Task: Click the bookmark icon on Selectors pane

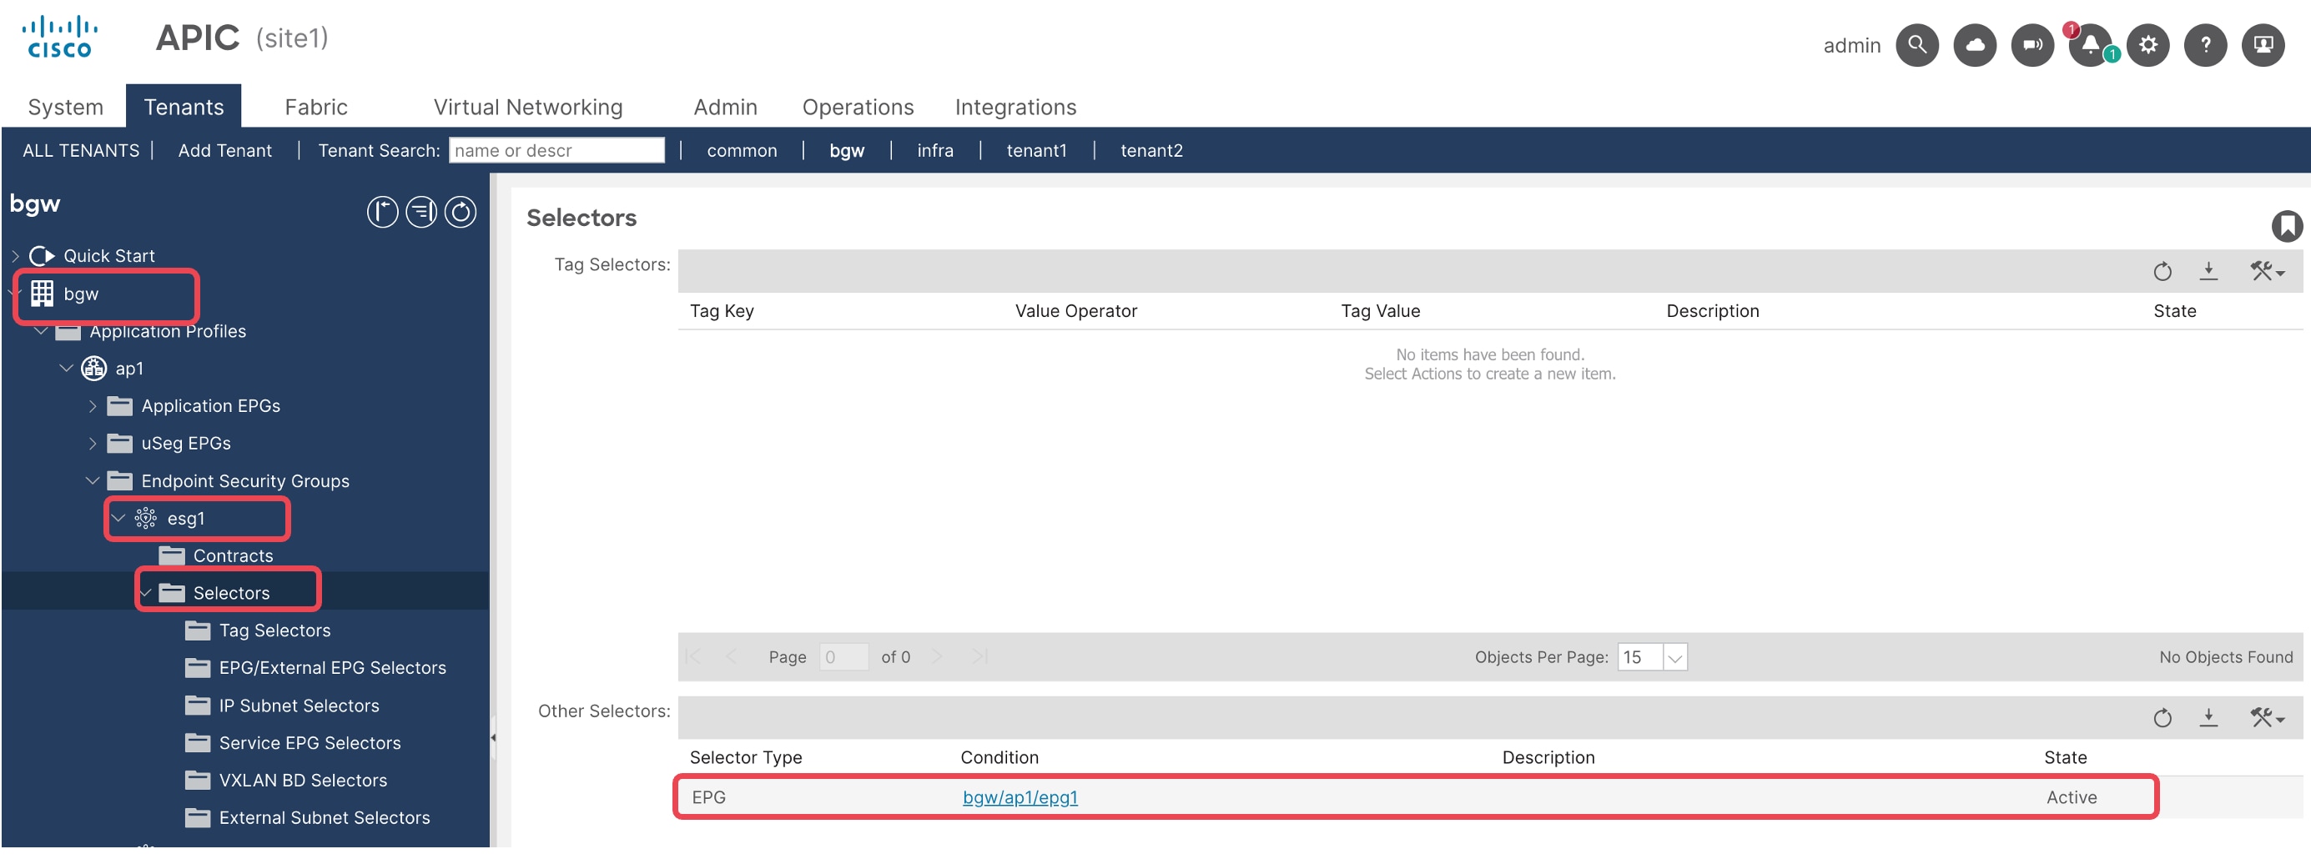Action: coord(2286,226)
